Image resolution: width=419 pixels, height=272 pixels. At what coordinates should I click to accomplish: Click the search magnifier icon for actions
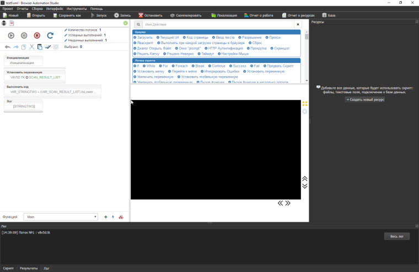pos(138,25)
